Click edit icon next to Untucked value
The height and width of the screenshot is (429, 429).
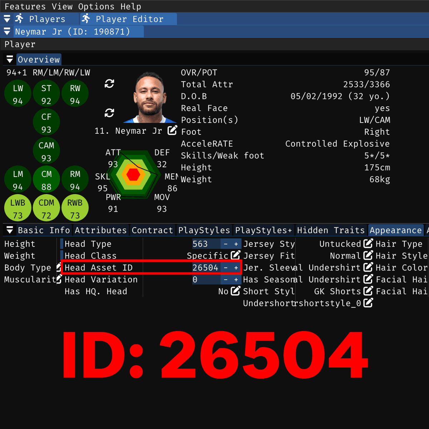(368, 244)
